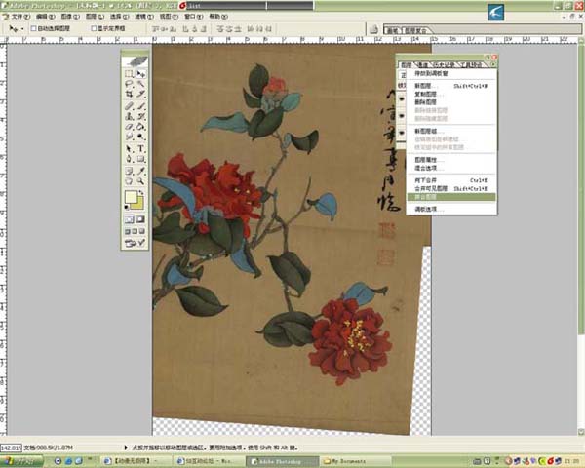Open 图层 menu in menu bar
Image resolution: width=585 pixels, height=468 pixels.
click(95, 17)
